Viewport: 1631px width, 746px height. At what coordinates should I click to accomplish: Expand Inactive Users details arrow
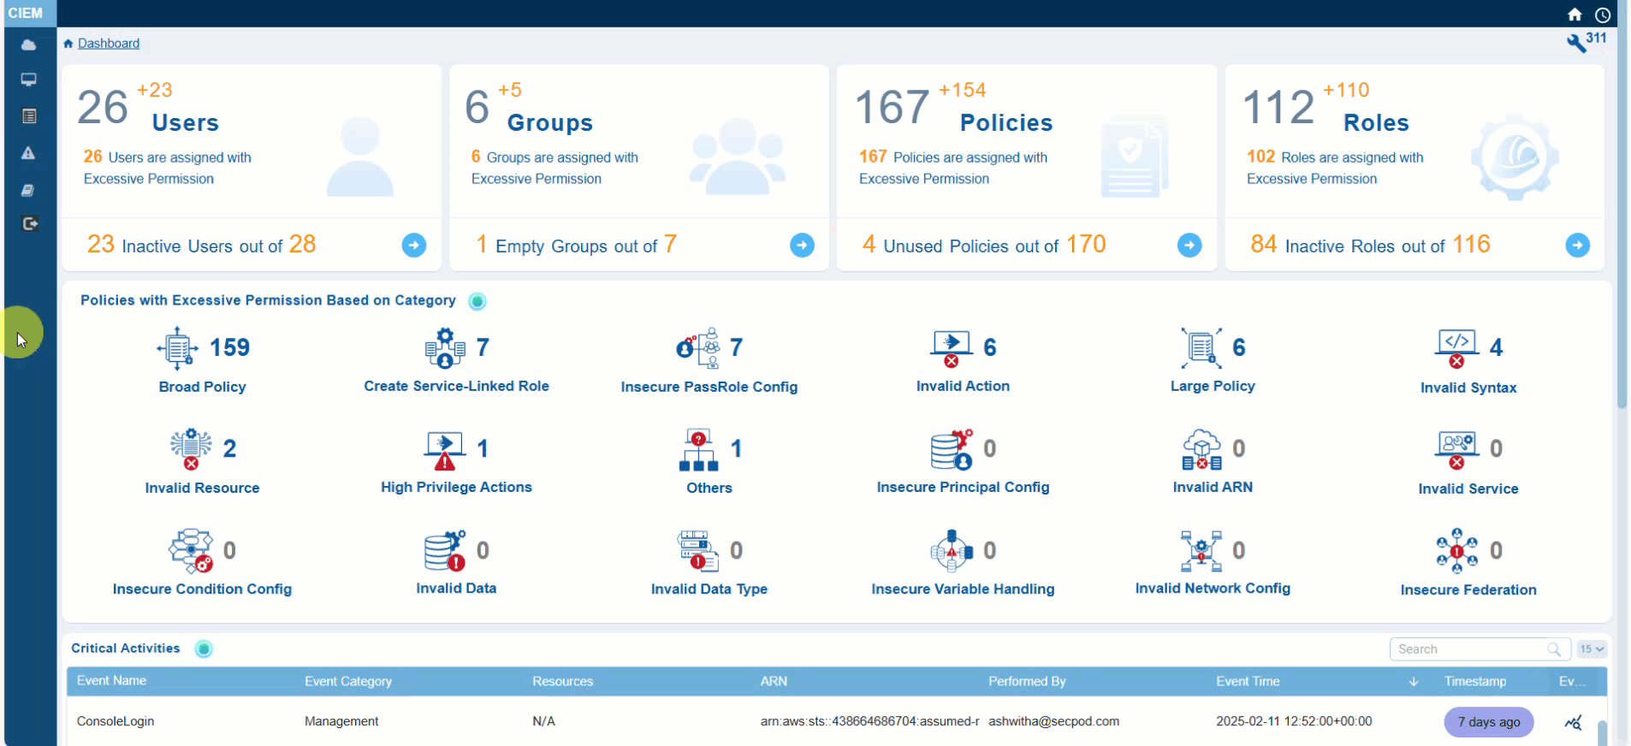tap(414, 246)
